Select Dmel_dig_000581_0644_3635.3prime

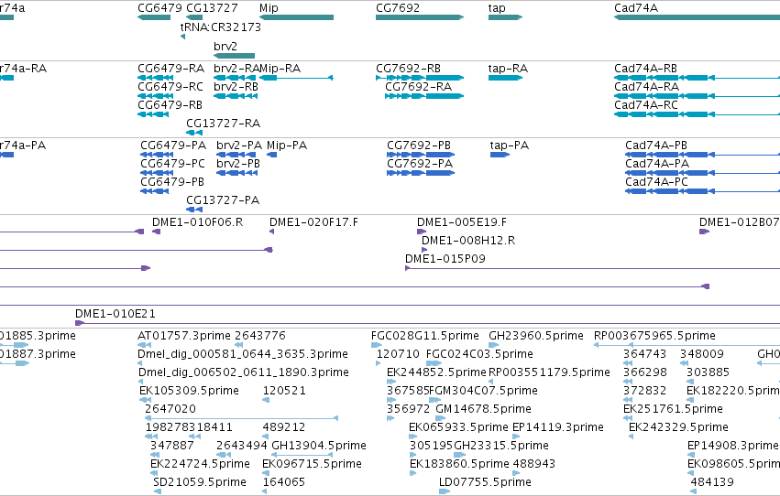(243, 354)
